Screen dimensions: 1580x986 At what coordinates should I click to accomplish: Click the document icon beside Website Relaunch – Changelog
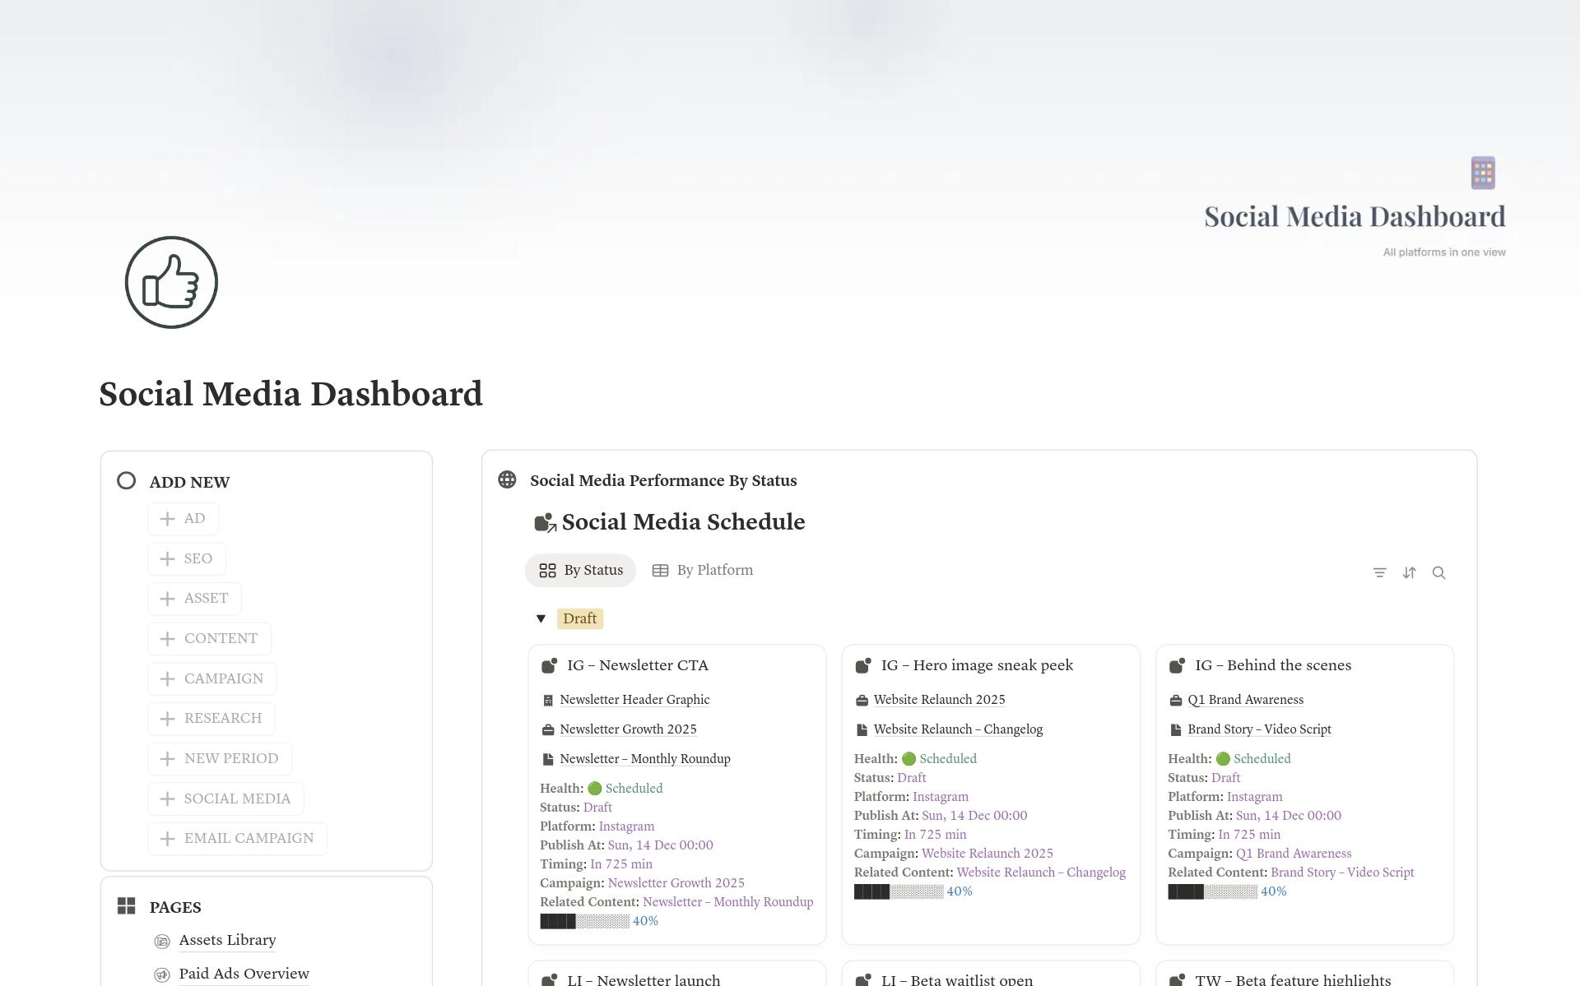[862, 730]
